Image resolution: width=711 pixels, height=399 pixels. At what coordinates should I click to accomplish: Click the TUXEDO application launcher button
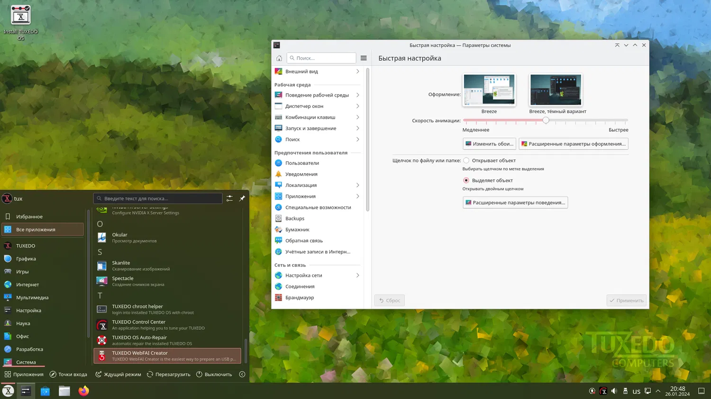click(8, 391)
